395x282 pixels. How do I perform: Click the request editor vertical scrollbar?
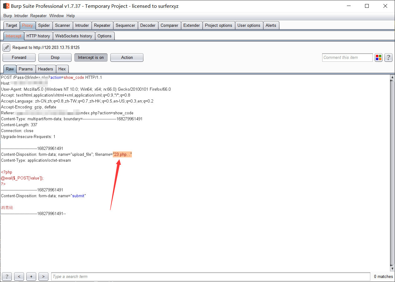(x=392, y=173)
